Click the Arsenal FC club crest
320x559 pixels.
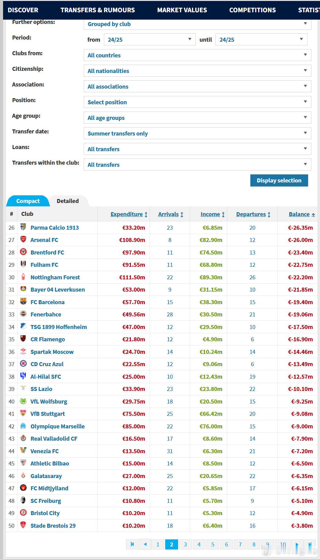pyautogui.click(x=23, y=239)
